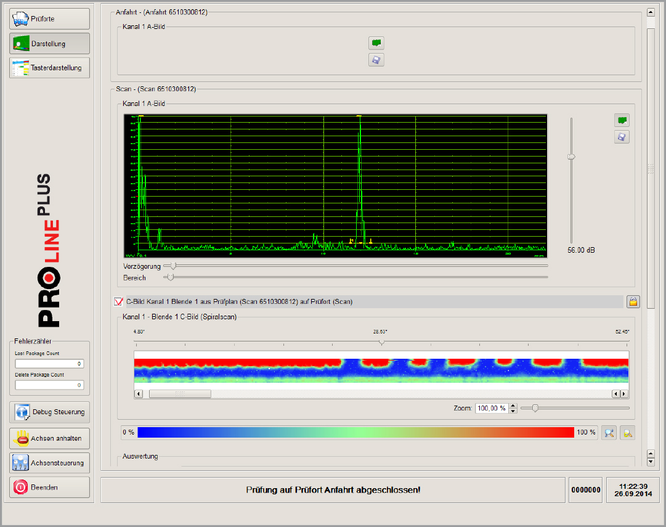The height and width of the screenshot is (527, 666).
Task: Click into Zoom percentage field
Action: pos(492,409)
